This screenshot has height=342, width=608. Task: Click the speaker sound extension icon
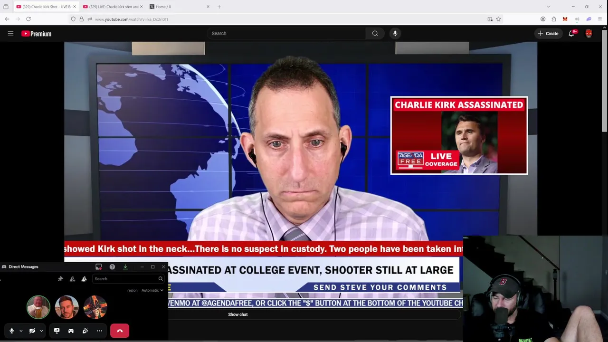tap(577, 19)
